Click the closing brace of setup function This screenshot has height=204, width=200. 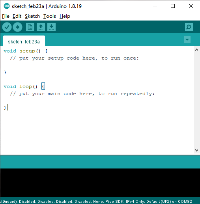(x=5, y=72)
